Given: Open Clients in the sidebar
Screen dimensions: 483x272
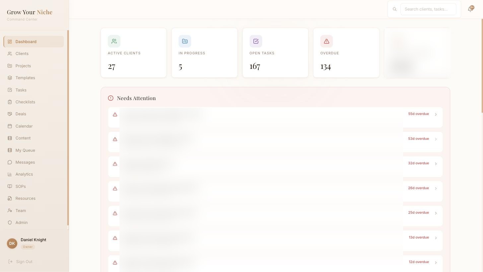Looking at the screenshot, I should (x=34, y=54).
